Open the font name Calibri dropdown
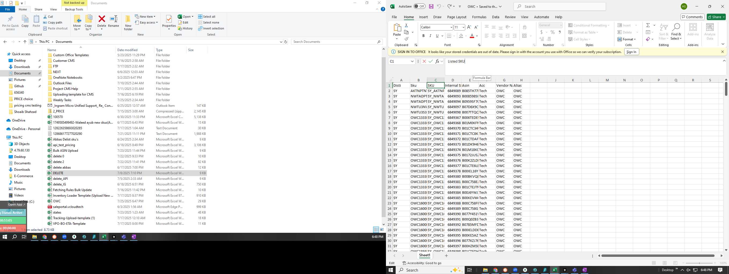Image resolution: width=729 pixels, height=274 pixels. (x=451, y=27)
